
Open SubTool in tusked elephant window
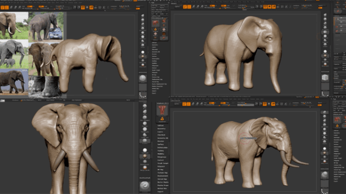click(x=336, y=130)
